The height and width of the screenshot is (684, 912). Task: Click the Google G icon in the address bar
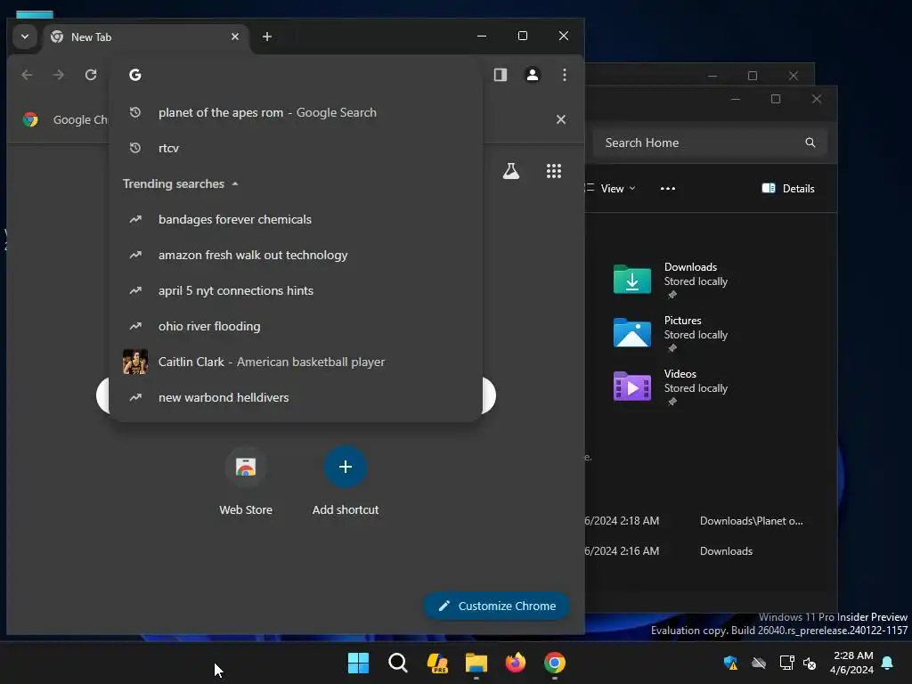click(135, 75)
